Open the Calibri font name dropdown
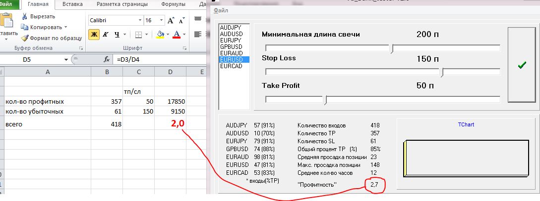Image resolution: width=540 pixels, height=201 pixels. pos(140,21)
